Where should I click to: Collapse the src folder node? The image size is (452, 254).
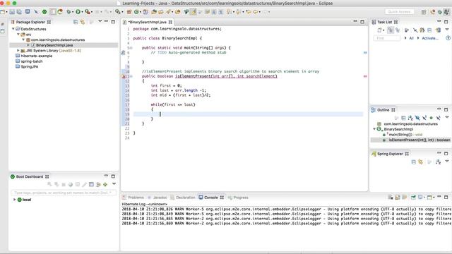[x=18, y=35]
